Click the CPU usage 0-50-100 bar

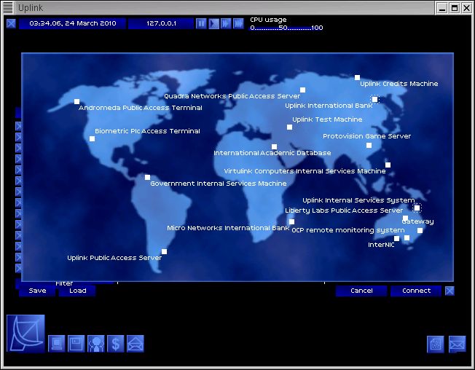(x=286, y=28)
